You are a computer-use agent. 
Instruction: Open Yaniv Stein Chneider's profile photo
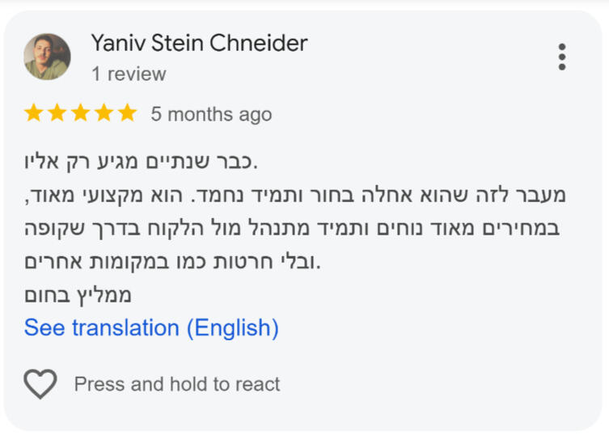click(x=48, y=57)
